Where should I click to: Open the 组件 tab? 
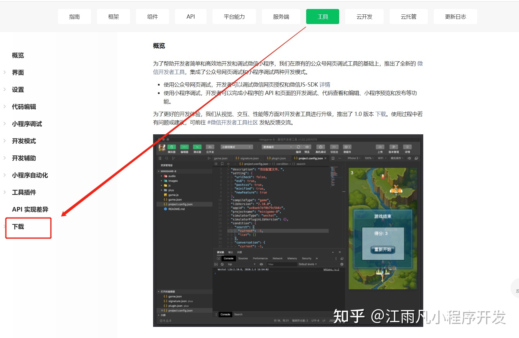(x=152, y=17)
